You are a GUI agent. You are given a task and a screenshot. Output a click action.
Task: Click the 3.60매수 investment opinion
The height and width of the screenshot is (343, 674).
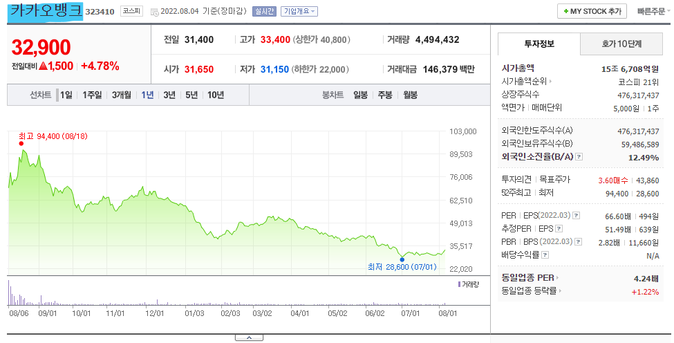[x=613, y=181]
